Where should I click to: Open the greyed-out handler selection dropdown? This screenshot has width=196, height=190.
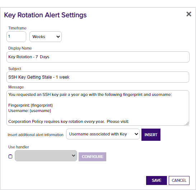pos(46,156)
